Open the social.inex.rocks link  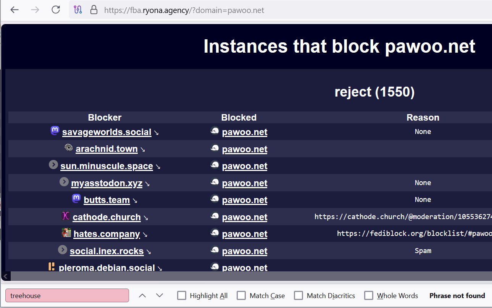coord(107,251)
